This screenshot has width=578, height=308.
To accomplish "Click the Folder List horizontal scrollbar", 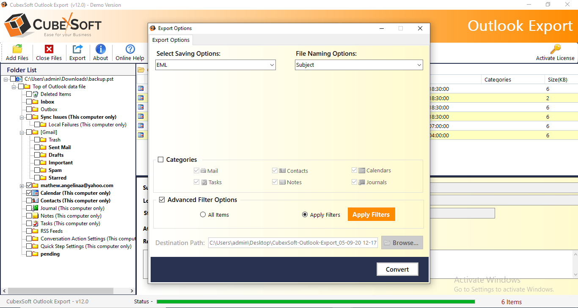I will (61, 291).
